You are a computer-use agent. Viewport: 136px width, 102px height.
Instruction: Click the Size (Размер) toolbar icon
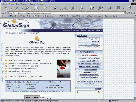101,8
